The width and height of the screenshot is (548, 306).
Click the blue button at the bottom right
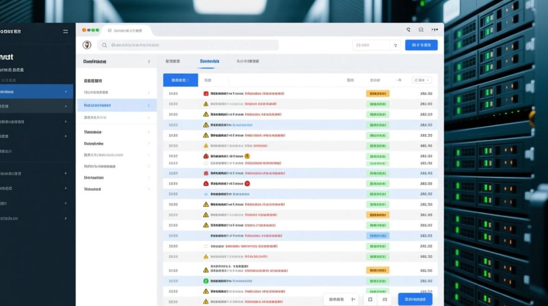coord(415,299)
